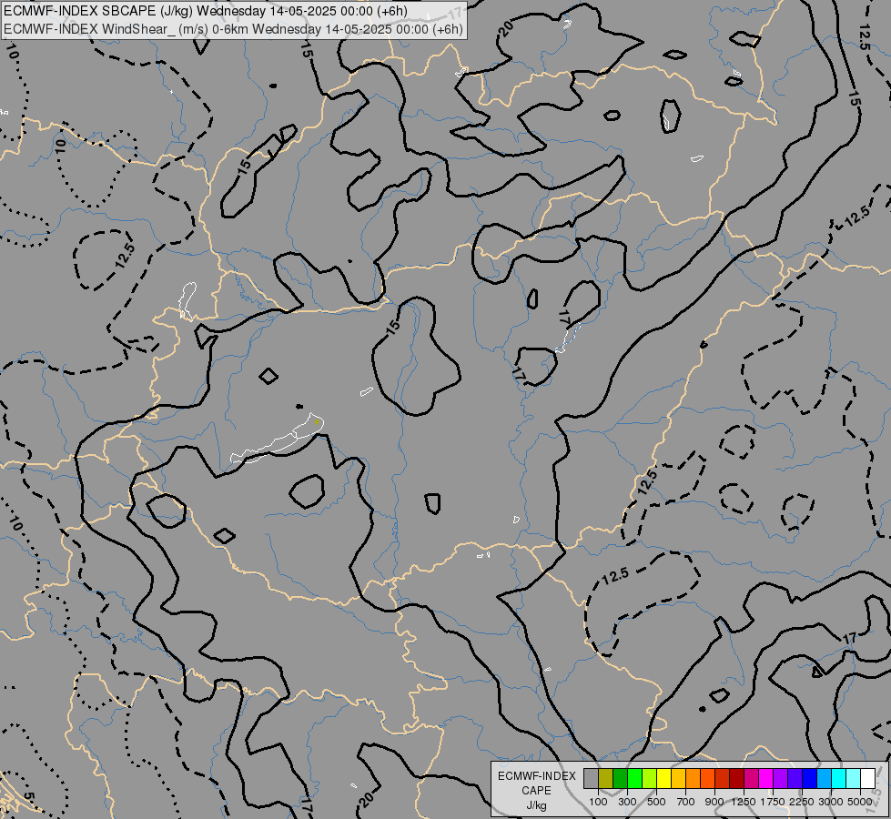Select the orange-red swatch left of the 900 tick
891x819 pixels.
(707, 778)
